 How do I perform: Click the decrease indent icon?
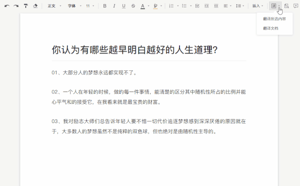pos(216,6)
